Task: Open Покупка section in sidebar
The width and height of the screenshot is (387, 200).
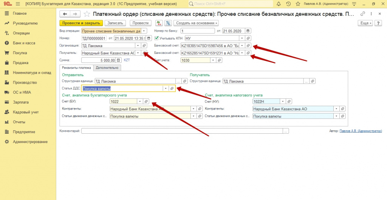Action: (x=20, y=53)
